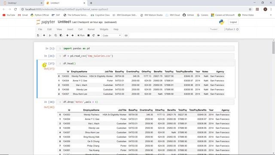The image size is (275, 155).
Task: Open the browser extensions icon
Action: pyautogui.click(x=257, y=9)
